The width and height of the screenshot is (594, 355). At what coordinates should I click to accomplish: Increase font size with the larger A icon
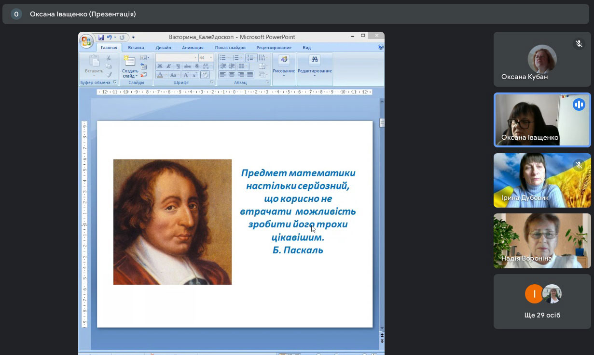(186, 75)
